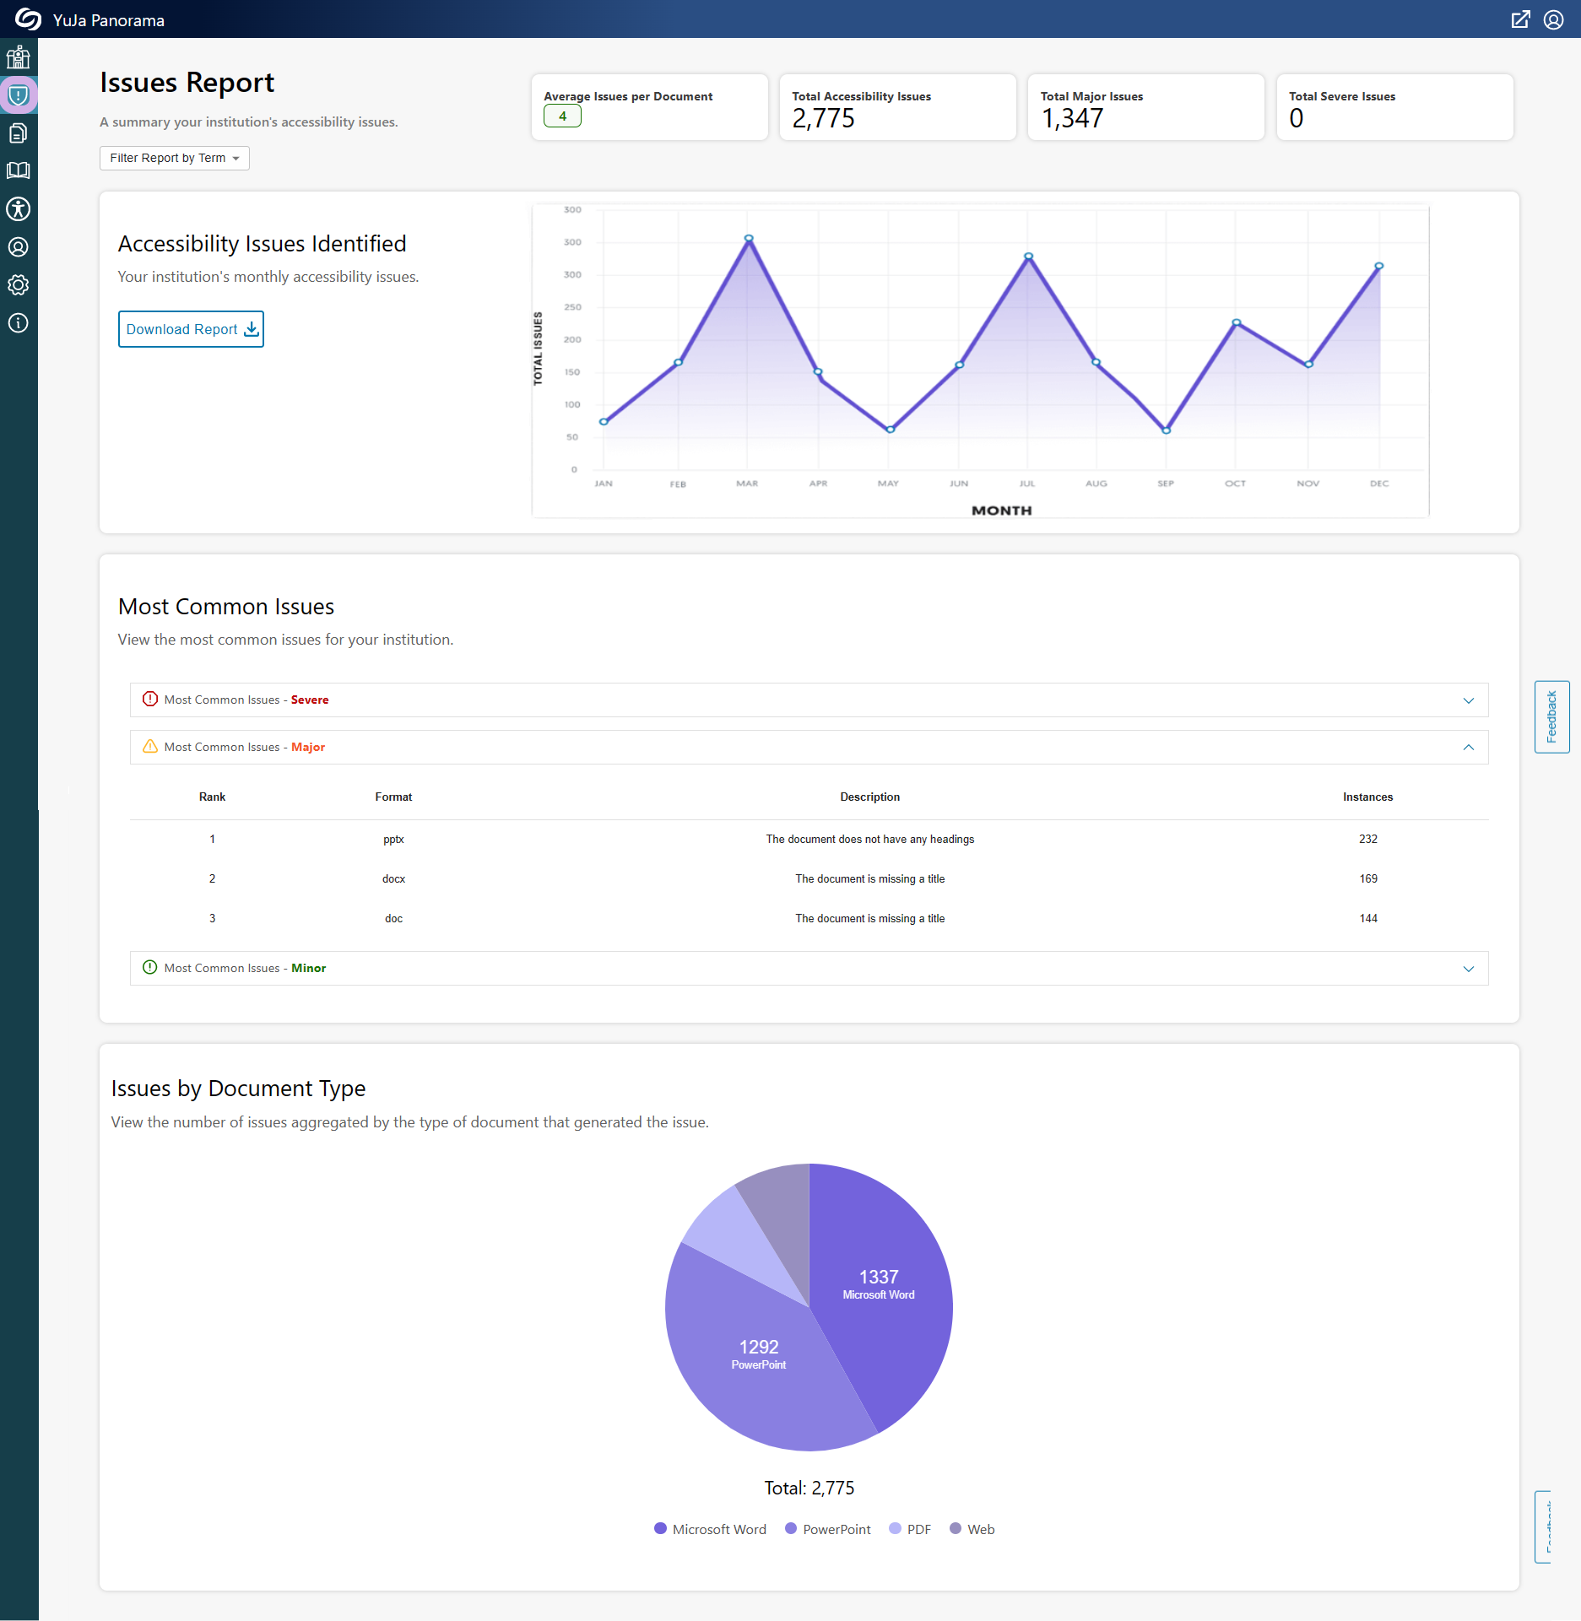Click the institution building icon in sidebar
The width and height of the screenshot is (1581, 1621).
pos(19,57)
